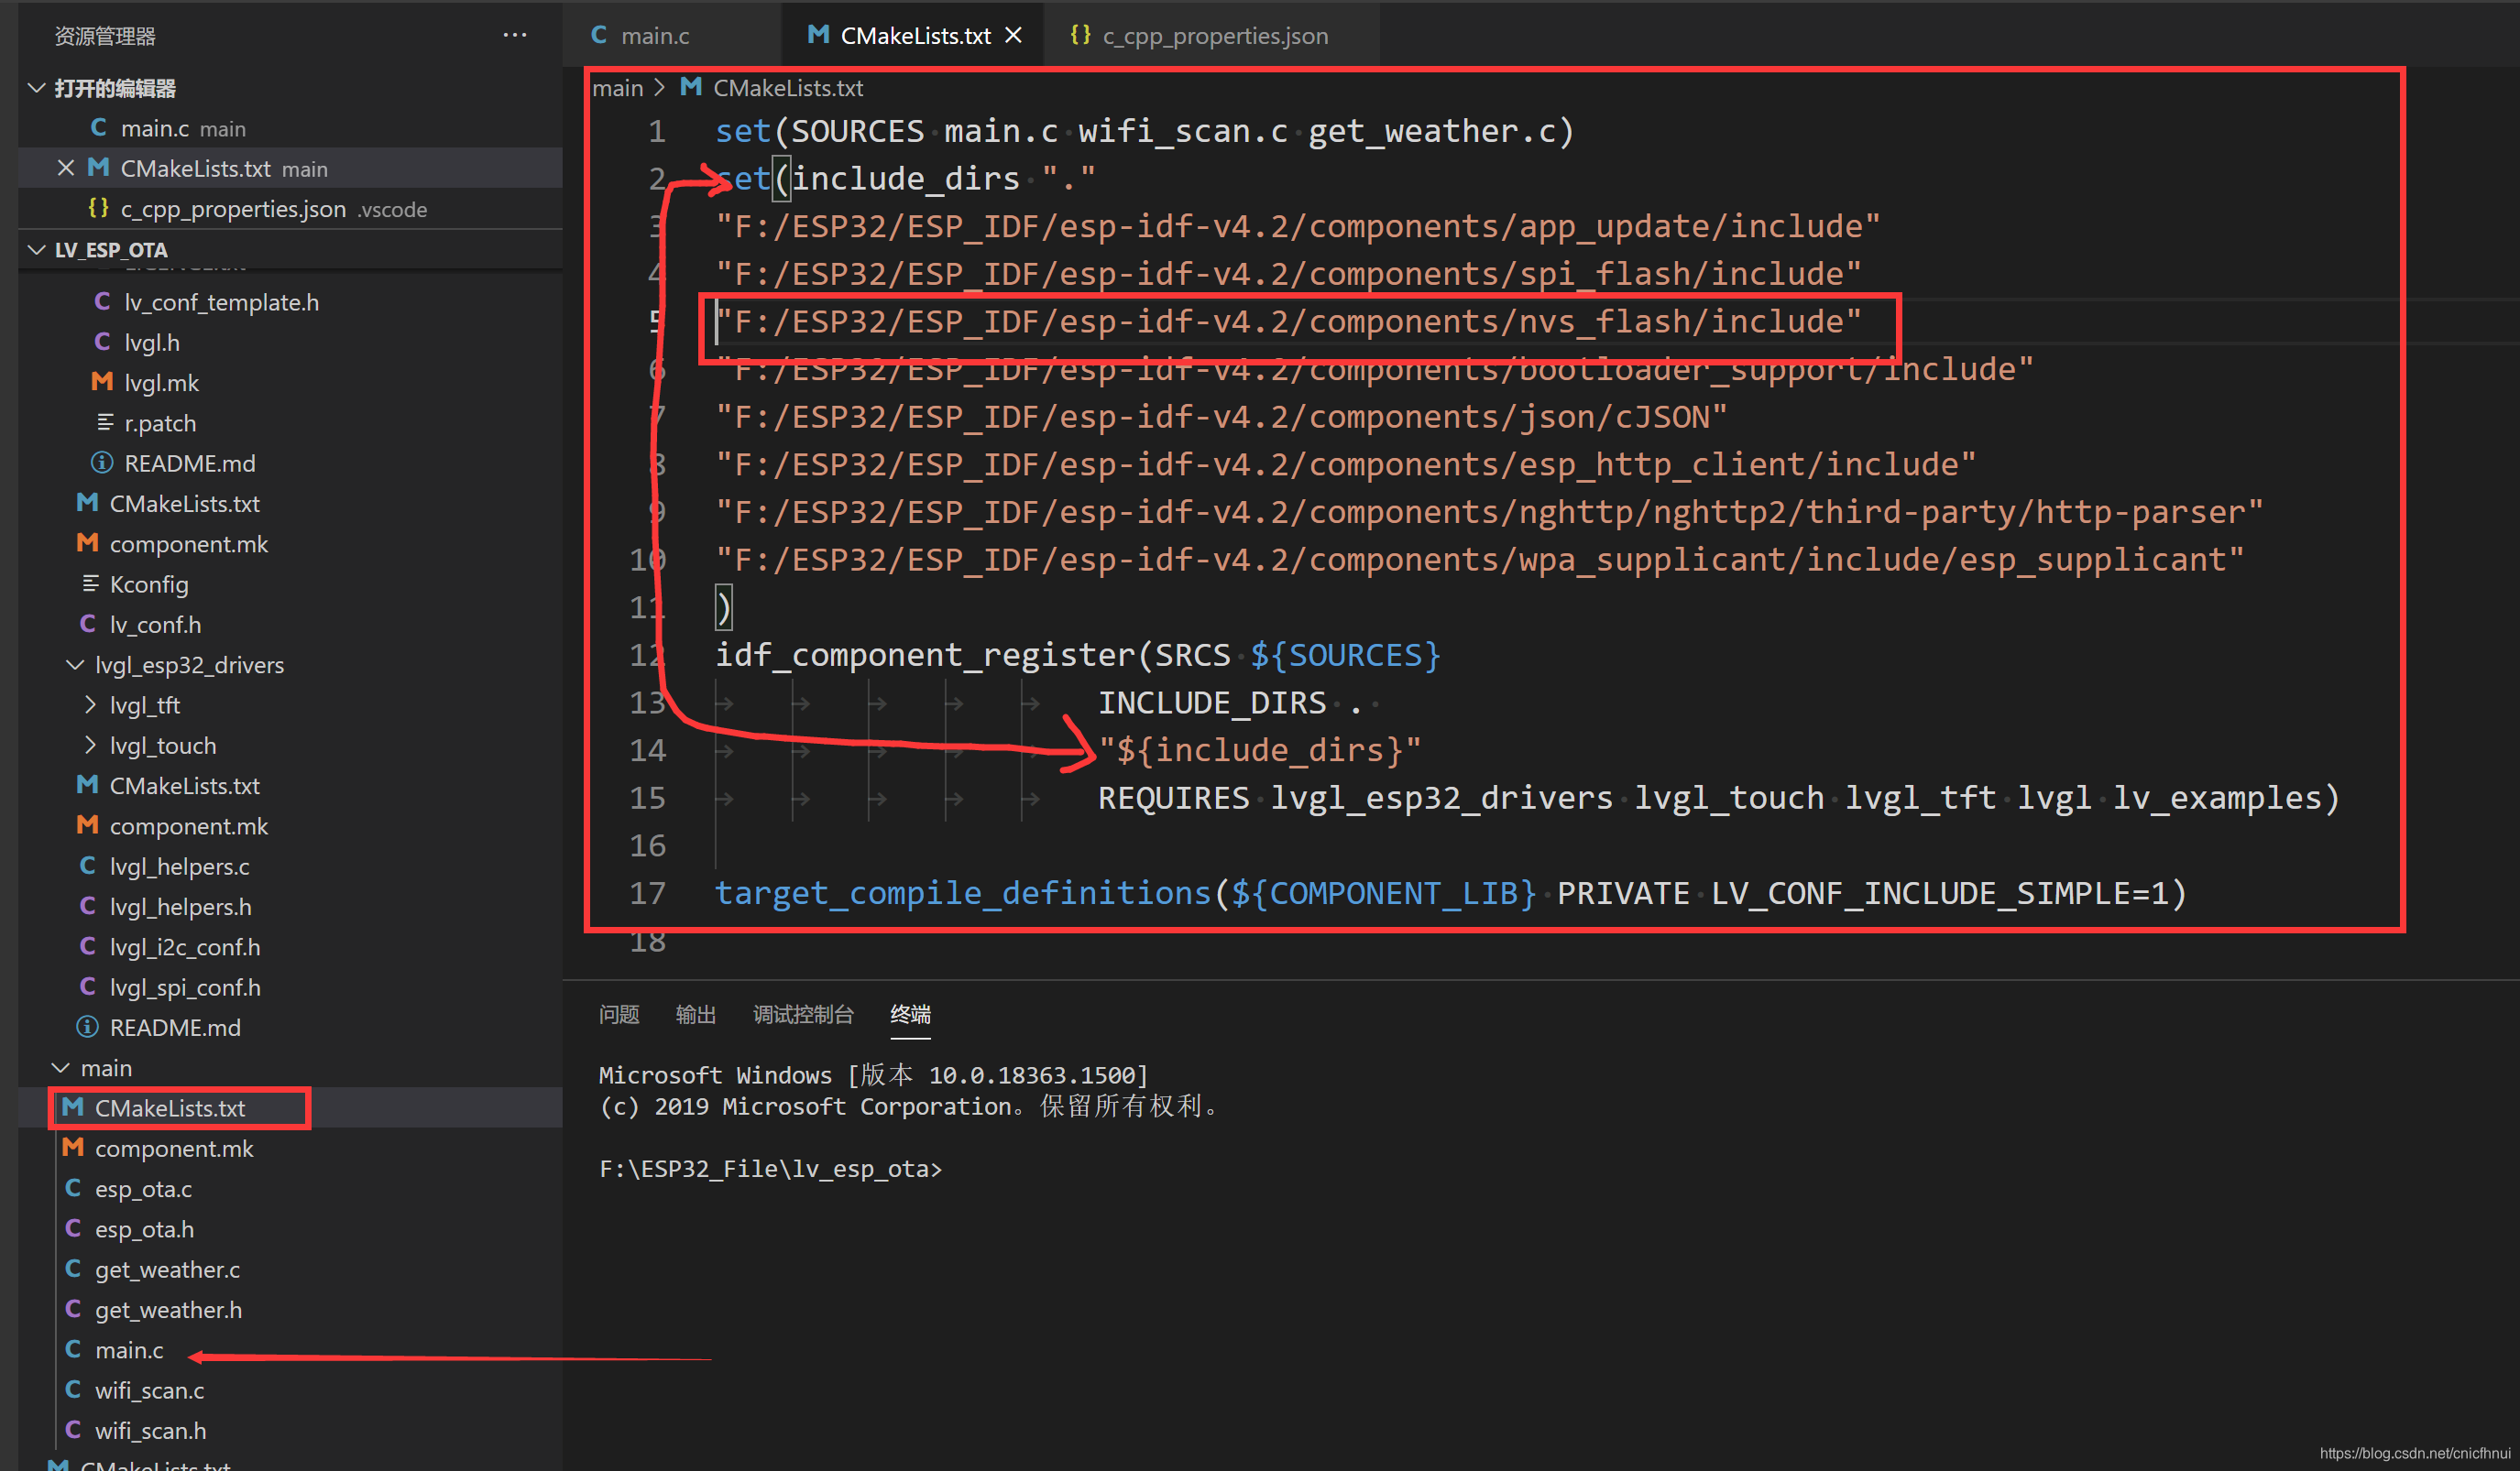Expand the lvgl_touch folder

coord(89,745)
